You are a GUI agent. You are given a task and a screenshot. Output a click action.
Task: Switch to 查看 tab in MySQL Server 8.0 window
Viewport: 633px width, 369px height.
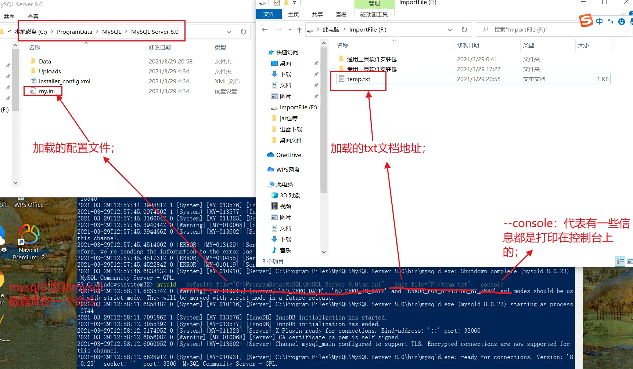tap(33, 17)
